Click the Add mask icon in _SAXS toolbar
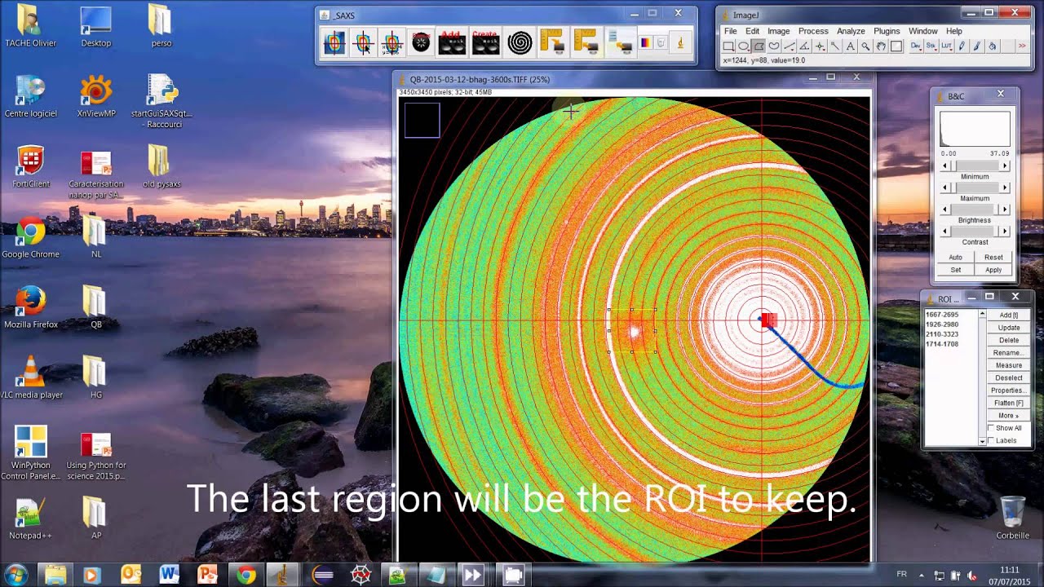 (x=452, y=43)
